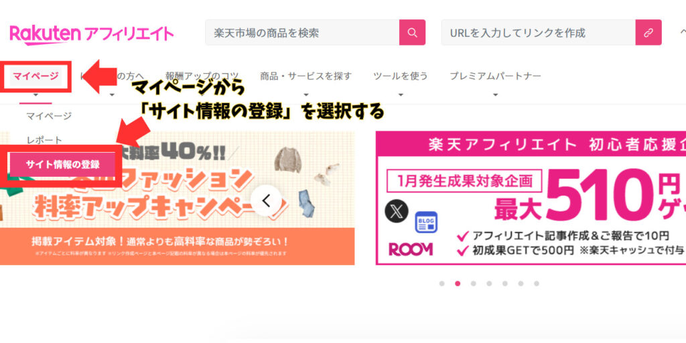Viewport: 686px width, 343px height.
Task: Click the ROOM logo in banner
Action: click(x=411, y=249)
